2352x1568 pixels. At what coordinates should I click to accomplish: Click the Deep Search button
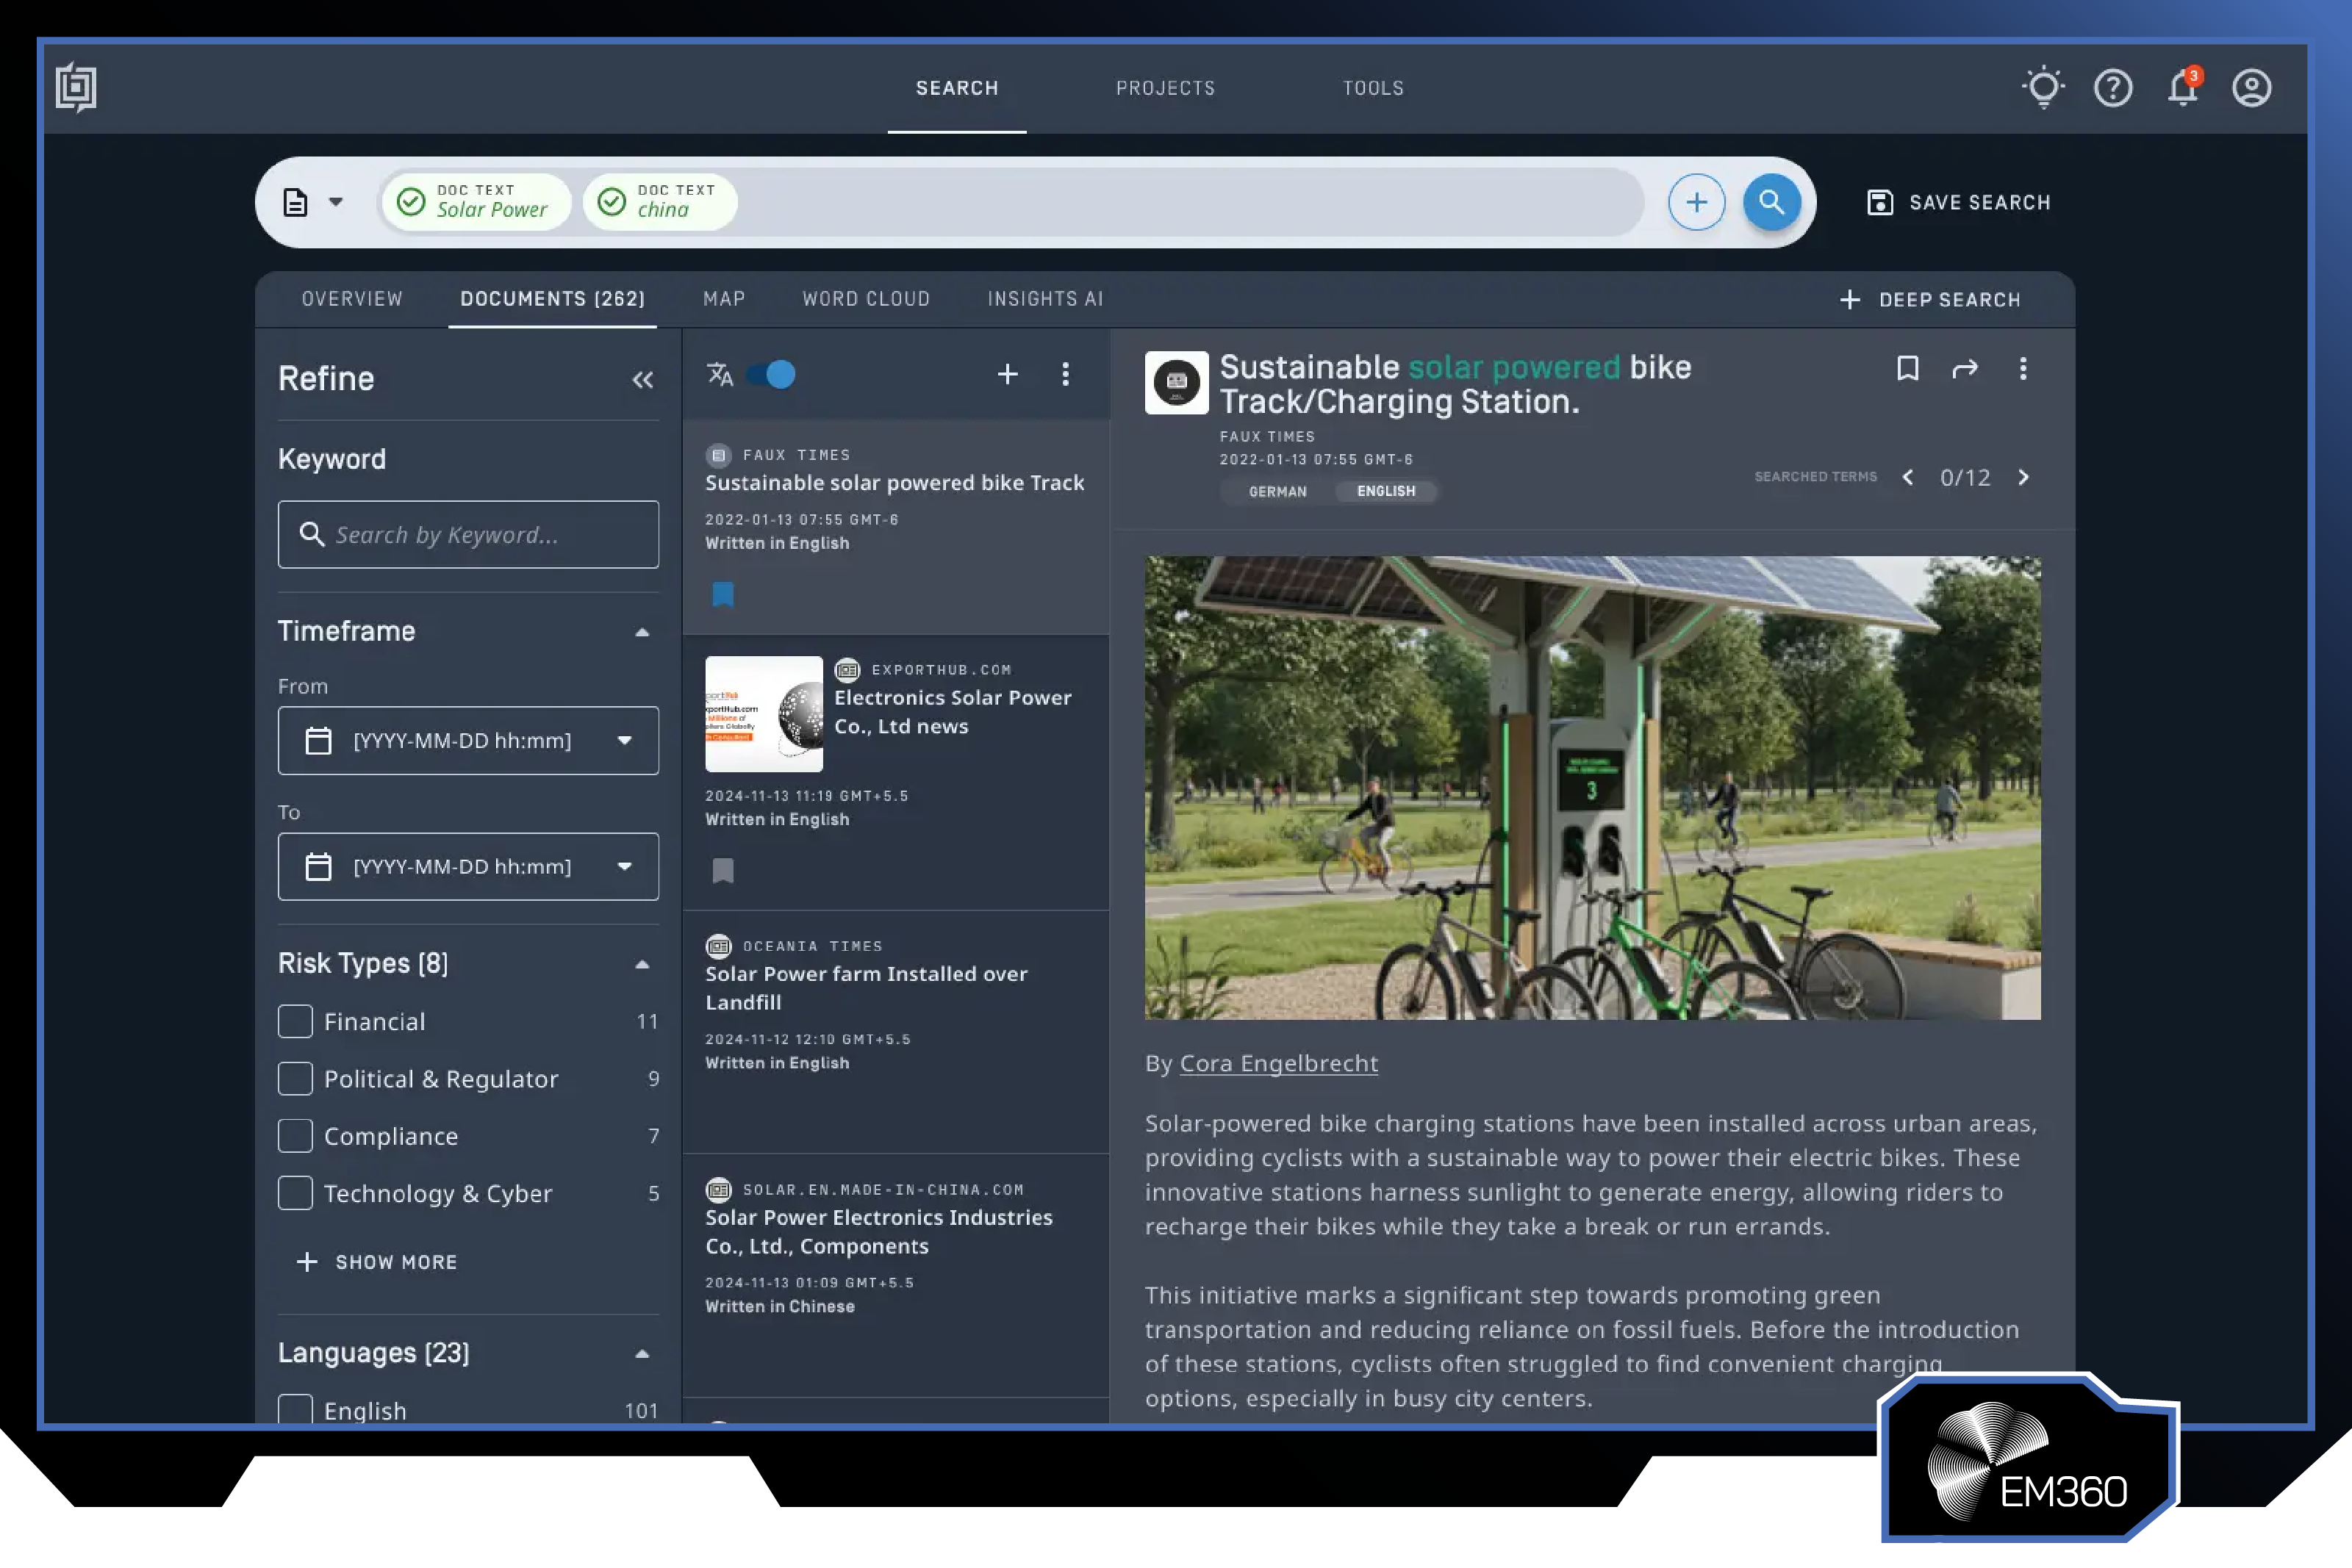click(x=1929, y=300)
